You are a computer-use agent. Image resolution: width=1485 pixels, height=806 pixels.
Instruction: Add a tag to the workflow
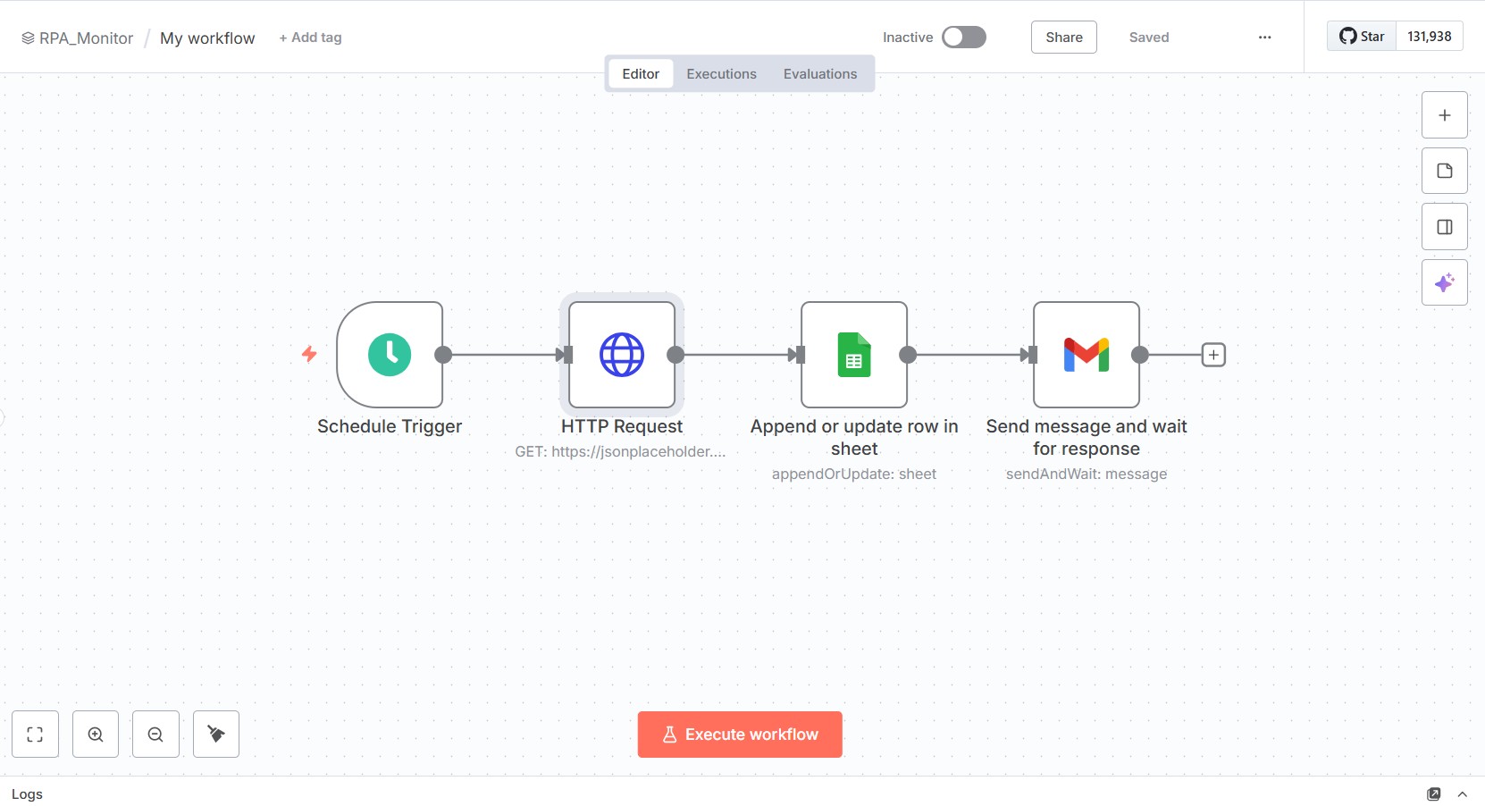(x=310, y=37)
